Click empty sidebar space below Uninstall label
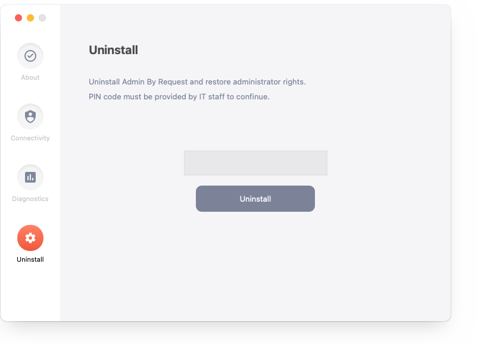This screenshot has height=345, width=484. tap(30, 291)
